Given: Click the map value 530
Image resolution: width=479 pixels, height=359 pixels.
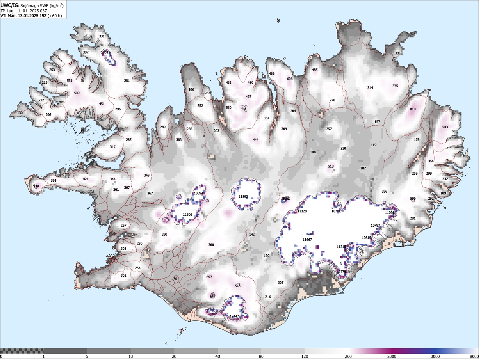Looking at the screenshot, I should [x=229, y=108].
